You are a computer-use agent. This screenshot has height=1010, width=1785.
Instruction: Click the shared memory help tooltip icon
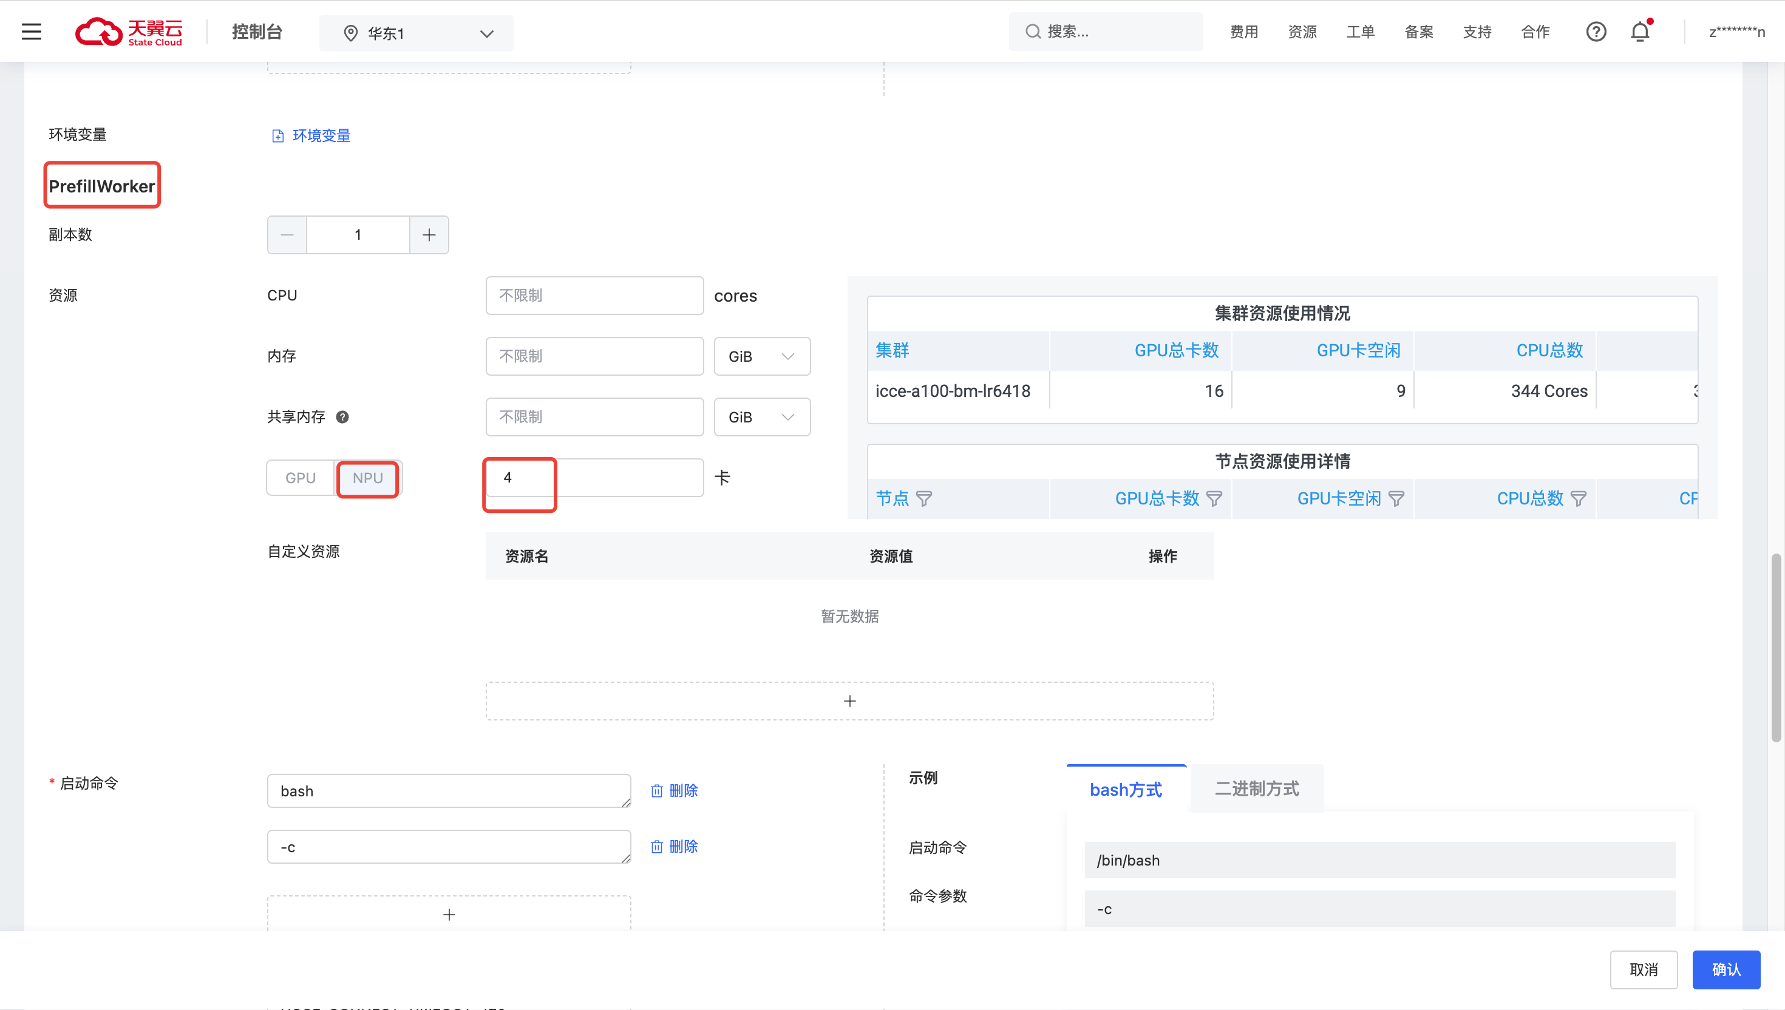[x=342, y=417]
